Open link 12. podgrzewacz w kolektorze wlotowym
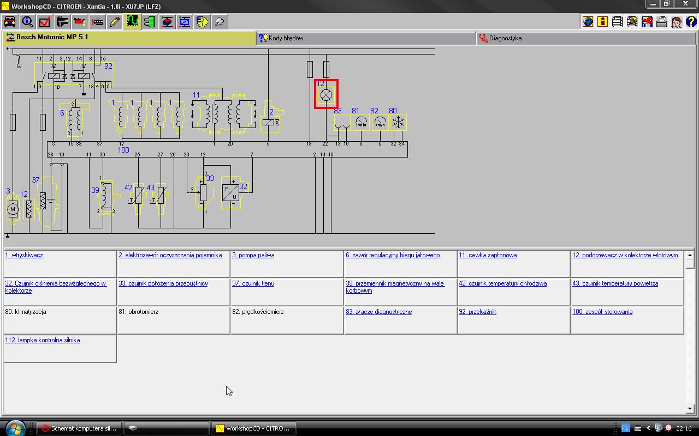The width and height of the screenshot is (699, 436). [x=625, y=255]
